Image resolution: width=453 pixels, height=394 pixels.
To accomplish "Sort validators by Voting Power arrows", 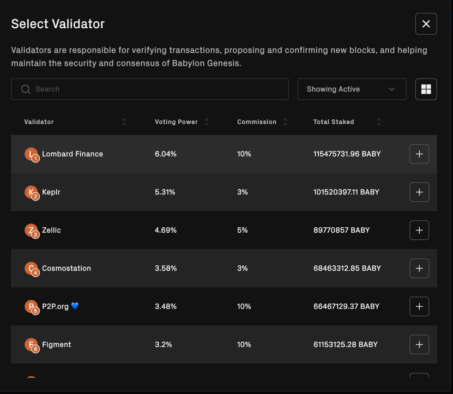I will click(207, 122).
